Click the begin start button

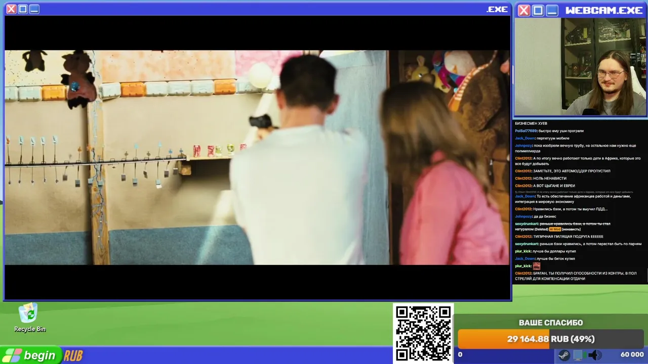[x=31, y=355]
